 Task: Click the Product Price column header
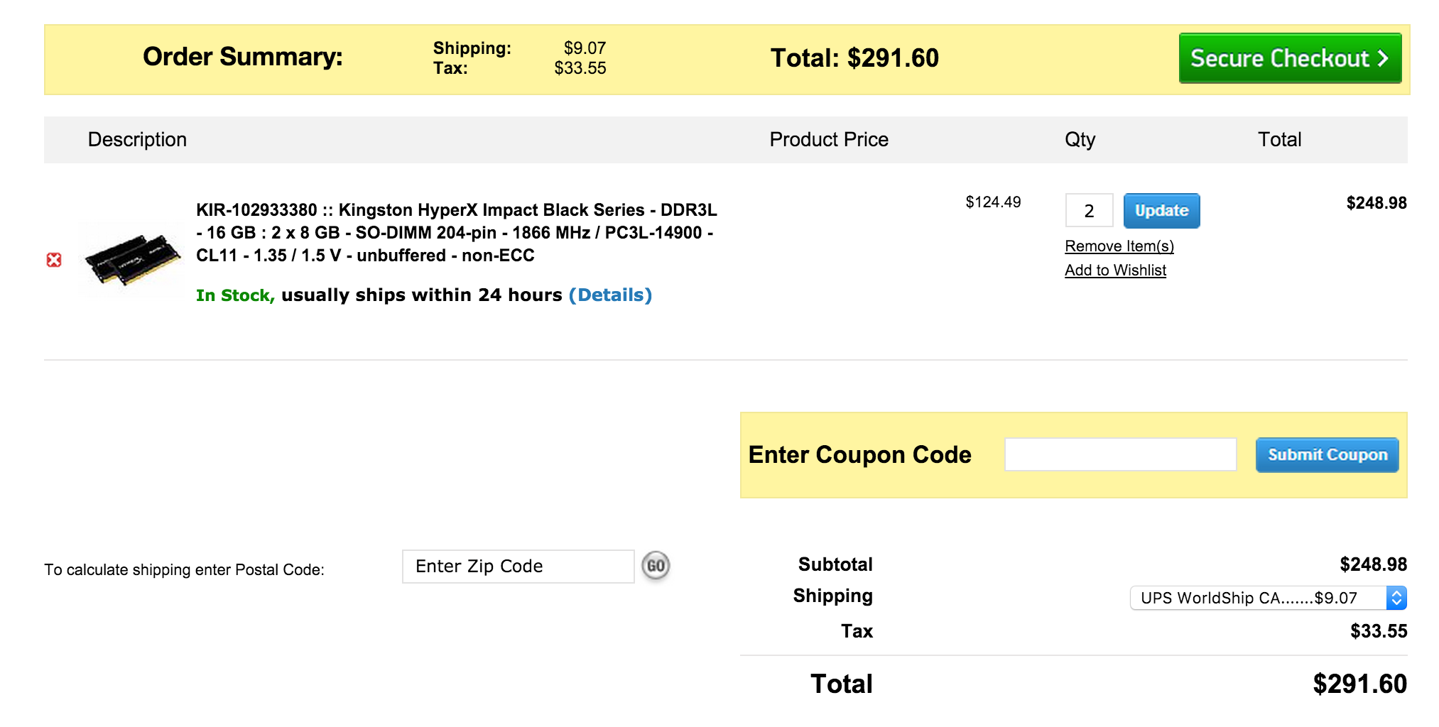tap(828, 140)
